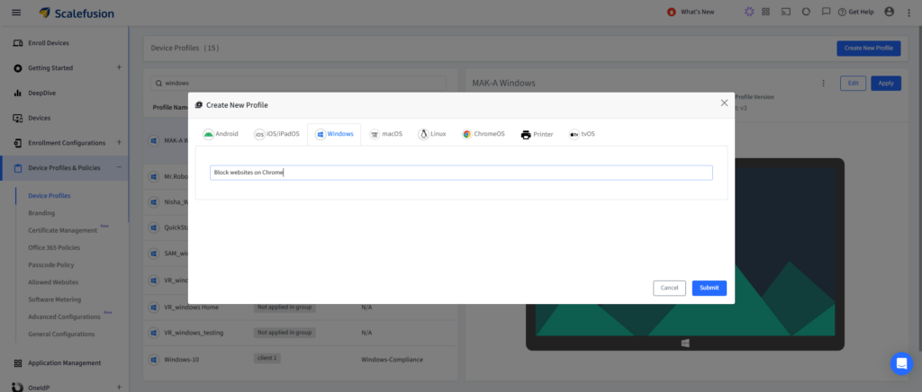Click the Application Management grid icon
This screenshot has height=392, width=922.
[x=18, y=362]
